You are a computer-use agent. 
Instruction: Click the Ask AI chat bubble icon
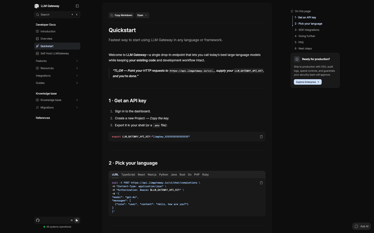coord(357,226)
